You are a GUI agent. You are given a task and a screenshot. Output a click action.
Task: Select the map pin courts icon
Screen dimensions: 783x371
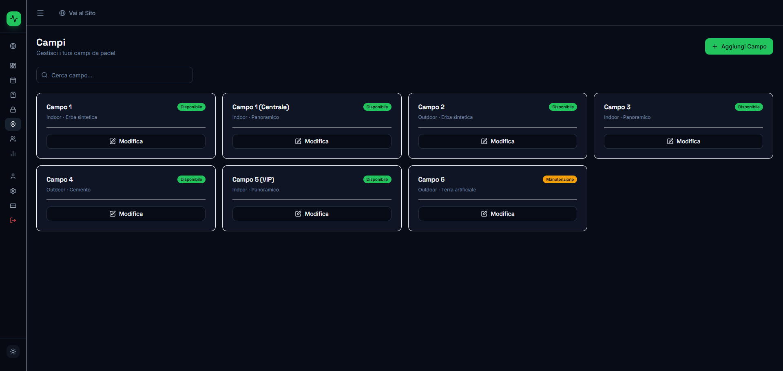click(13, 124)
